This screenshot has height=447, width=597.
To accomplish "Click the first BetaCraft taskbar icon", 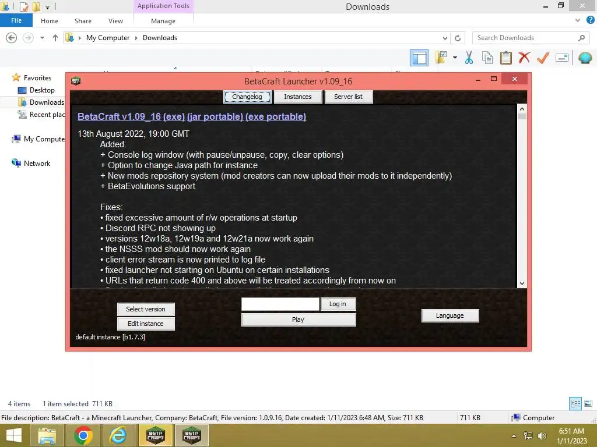I will 155,435.
